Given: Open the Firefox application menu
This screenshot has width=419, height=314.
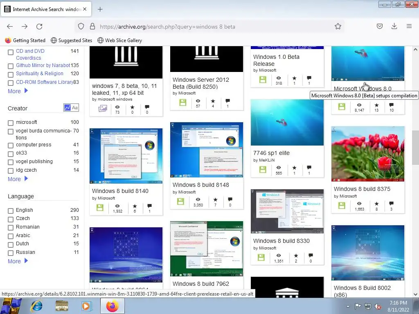Looking at the screenshot, I should 409,26.
